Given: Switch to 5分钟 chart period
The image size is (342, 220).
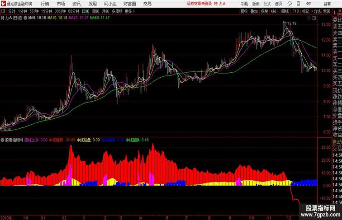Looking at the screenshot, I should (x=34, y=11).
